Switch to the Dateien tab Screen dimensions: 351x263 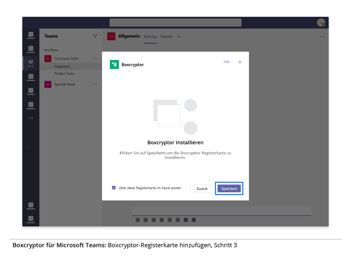pos(167,37)
